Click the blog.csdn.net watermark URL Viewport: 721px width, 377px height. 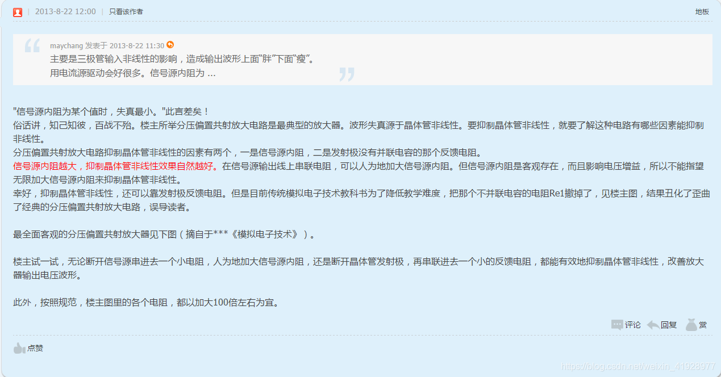(638, 367)
